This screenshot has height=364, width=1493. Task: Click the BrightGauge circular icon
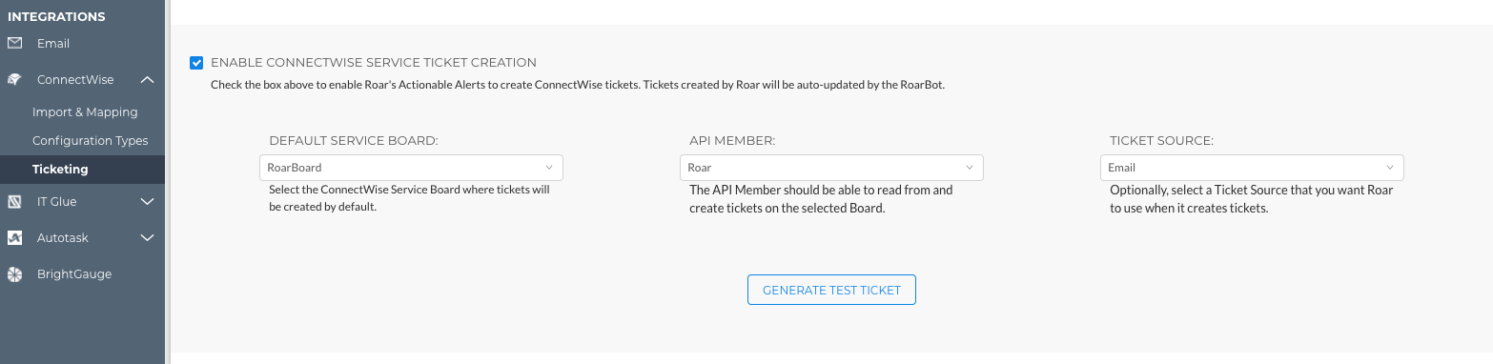(x=14, y=274)
